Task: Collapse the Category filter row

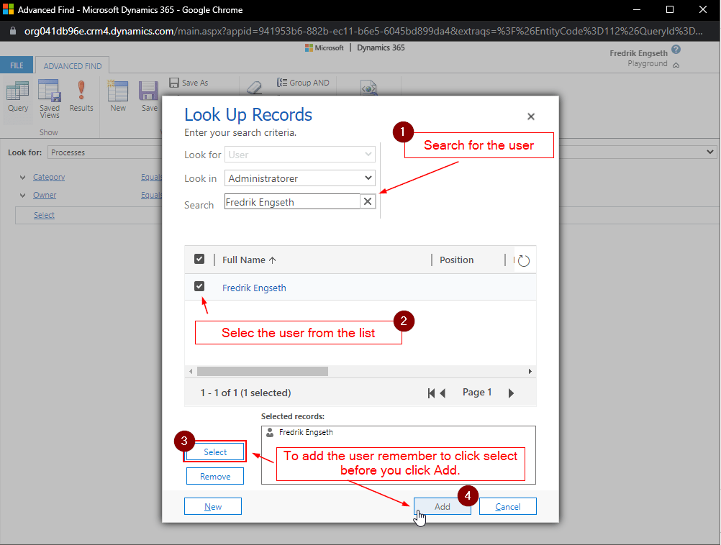Action: pos(22,177)
